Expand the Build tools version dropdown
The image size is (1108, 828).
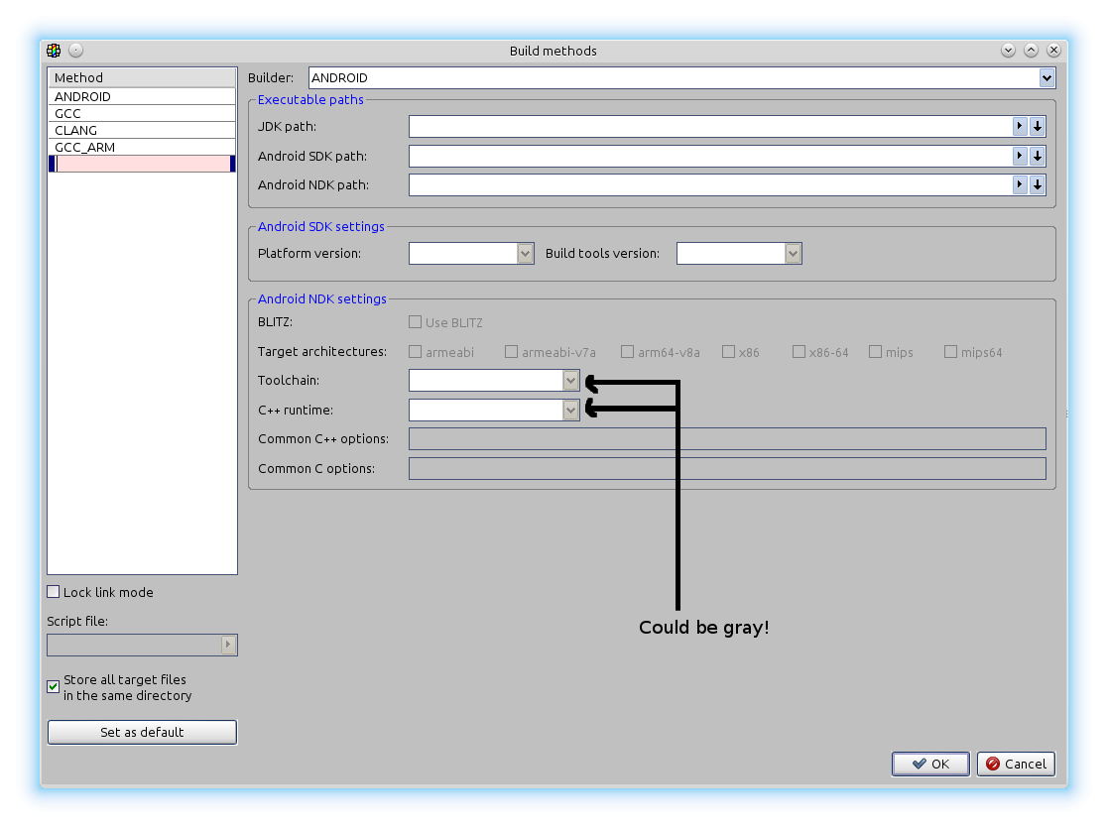(x=793, y=254)
